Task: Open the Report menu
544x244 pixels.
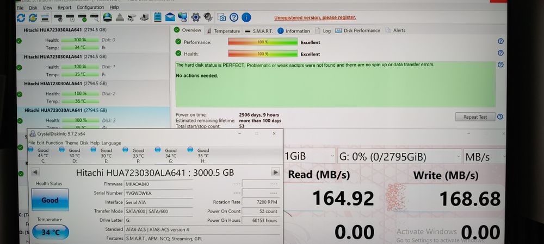Action: pos(65,7)
